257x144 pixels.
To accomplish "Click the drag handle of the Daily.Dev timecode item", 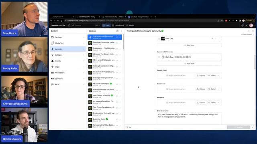I will click(159, 57).
